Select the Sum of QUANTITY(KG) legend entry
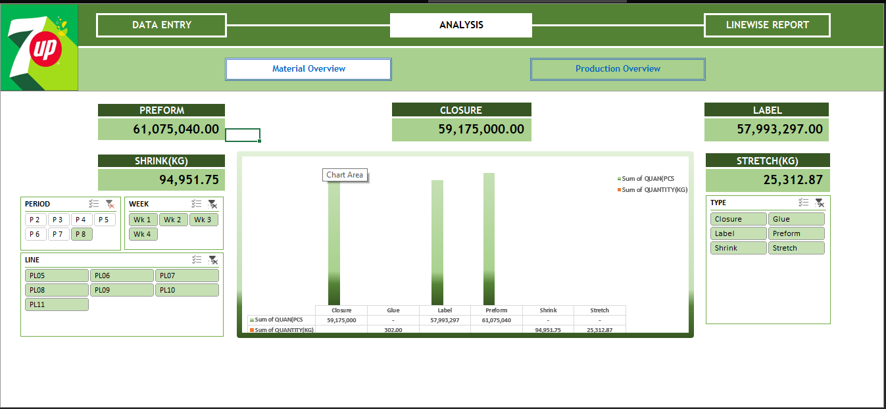Image resolution: width=886 pixels, height=409 pixels. point(653,189)
